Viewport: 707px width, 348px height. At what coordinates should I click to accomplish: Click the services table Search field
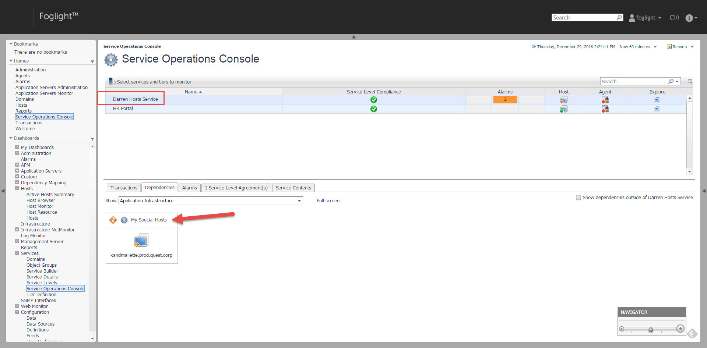click(x=634, y=81)
